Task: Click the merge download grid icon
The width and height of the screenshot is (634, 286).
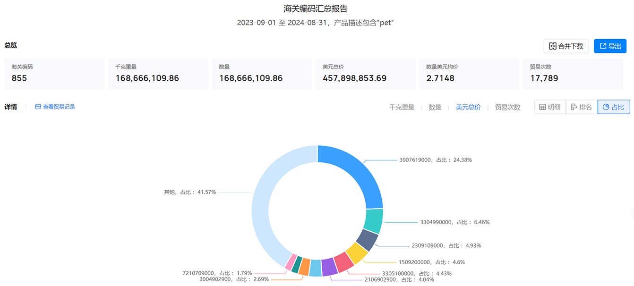Action: point(553,46)
